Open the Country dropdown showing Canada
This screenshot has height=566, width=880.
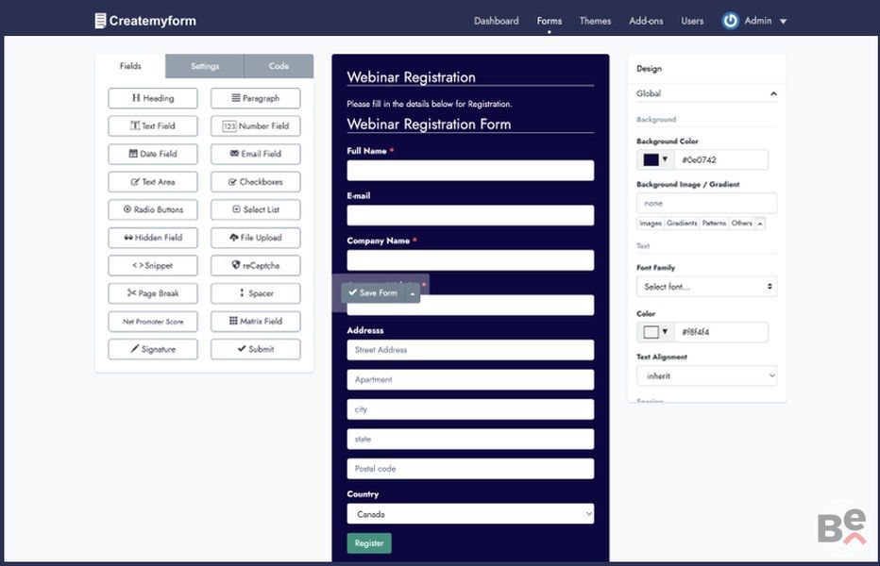click(x=470, y=514)
